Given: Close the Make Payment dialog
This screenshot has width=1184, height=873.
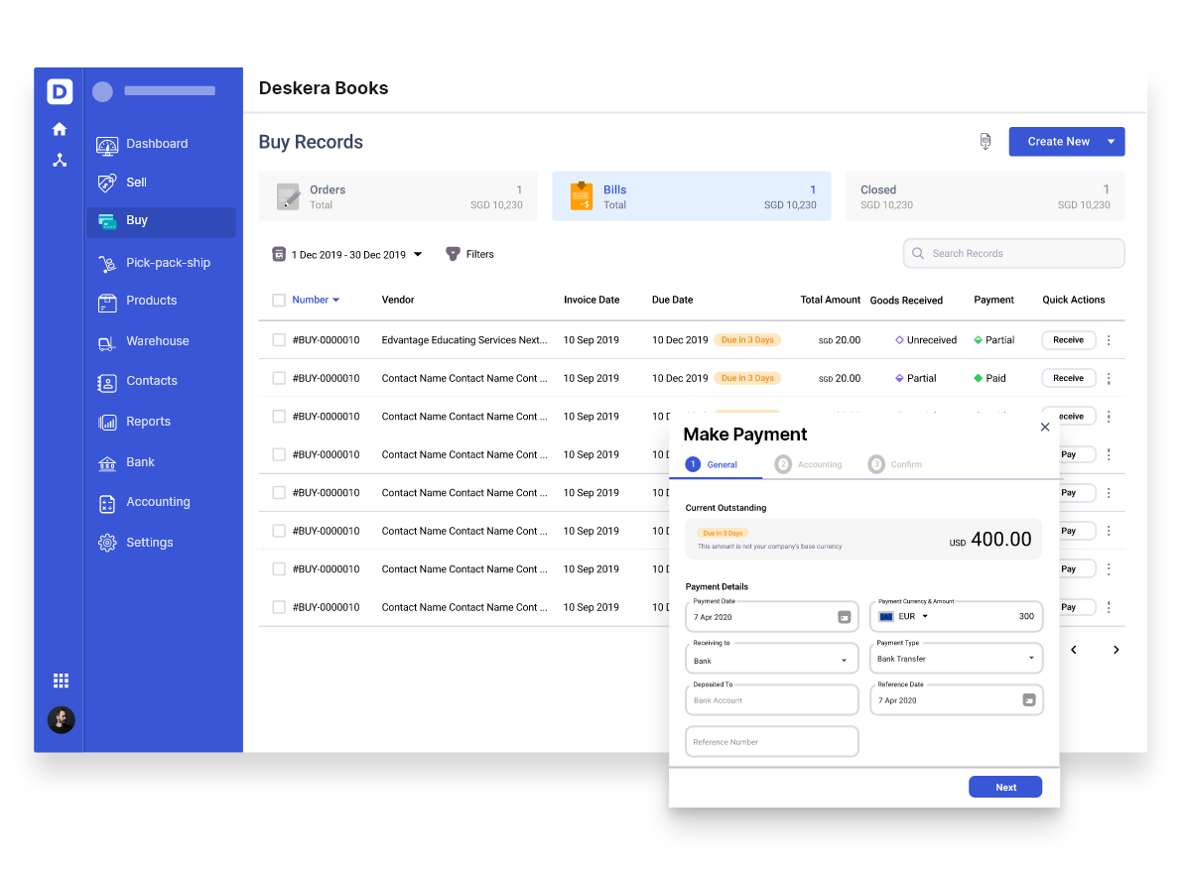Looking at the screenshot, I should [1045, 427].
